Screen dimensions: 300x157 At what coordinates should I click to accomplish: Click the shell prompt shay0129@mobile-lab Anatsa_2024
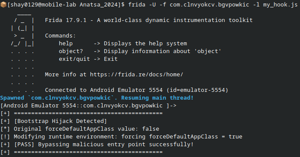tap(66, 5)
